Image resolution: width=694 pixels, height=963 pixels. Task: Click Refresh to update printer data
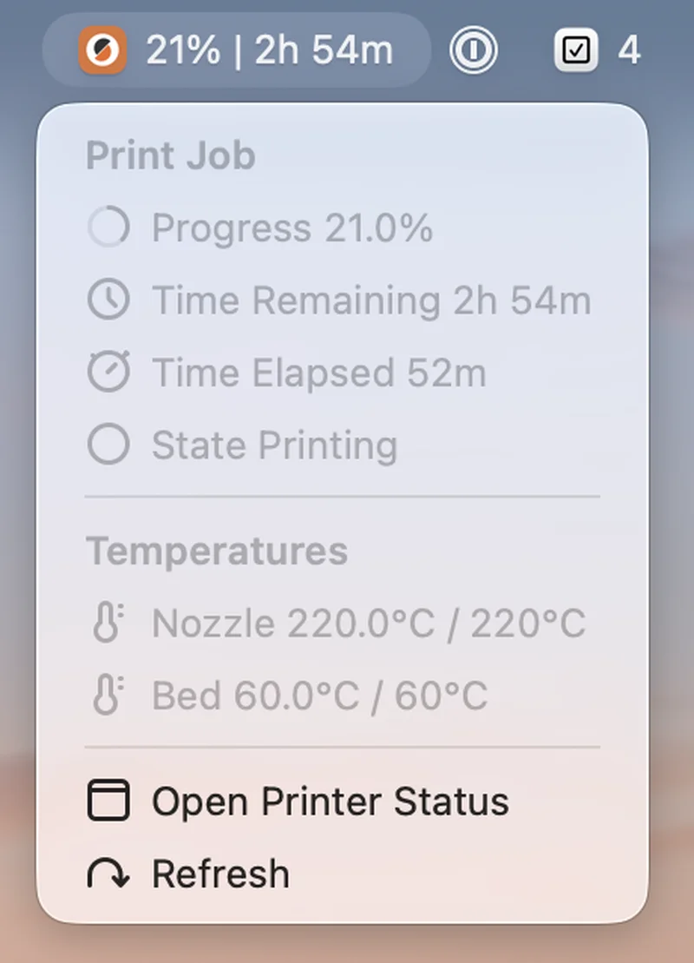pyautogui.click(x=220, y=874)
